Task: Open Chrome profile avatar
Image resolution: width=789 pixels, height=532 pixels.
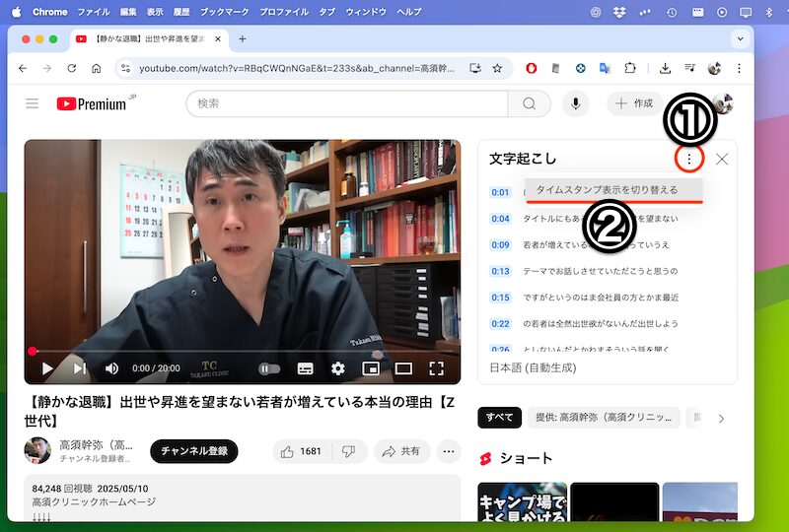Action: pos(714,68)
